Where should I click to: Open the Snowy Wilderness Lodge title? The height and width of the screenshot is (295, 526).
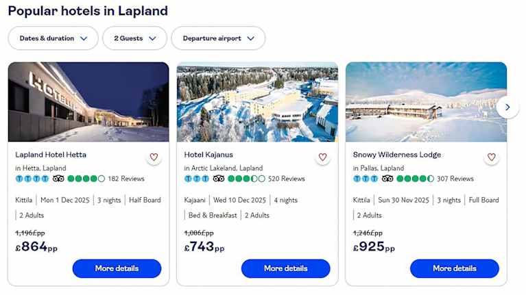pos(397,155)
